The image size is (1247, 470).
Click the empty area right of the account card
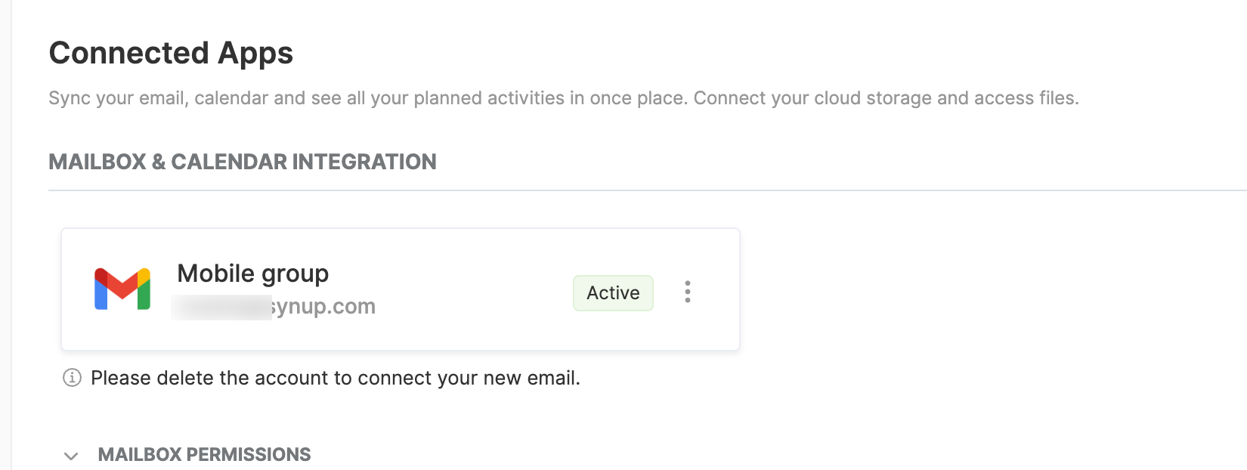(990, 289)
